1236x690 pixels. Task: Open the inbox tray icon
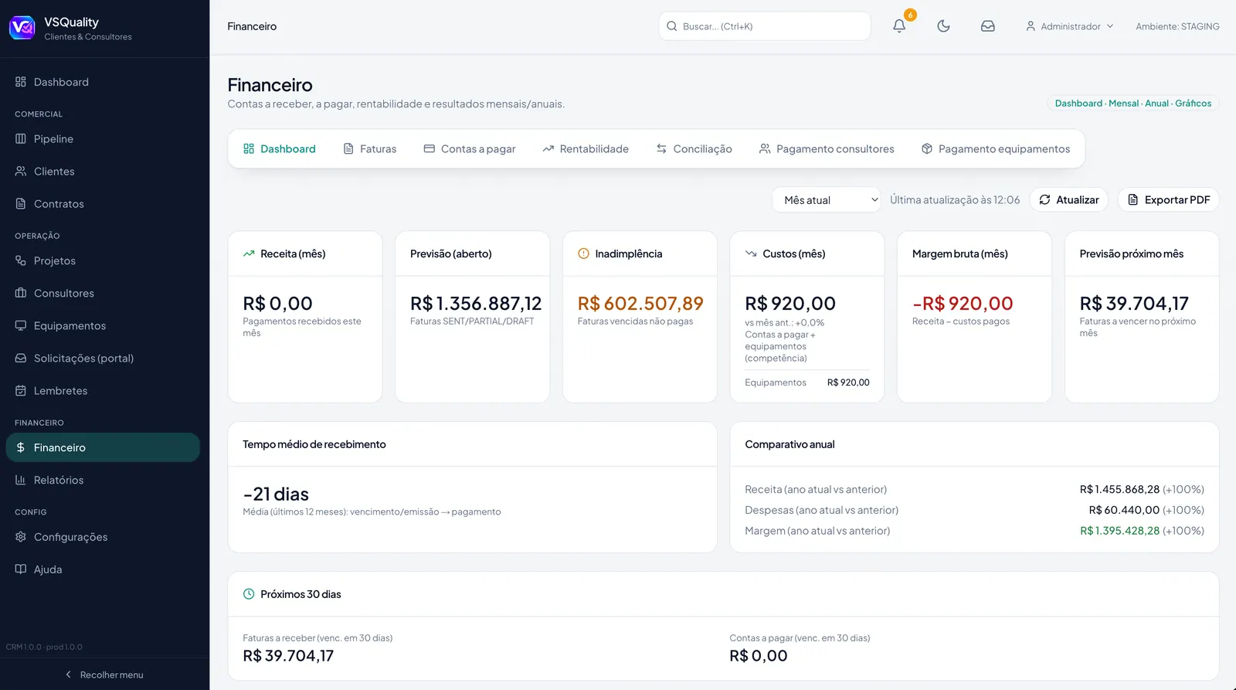point(987,25)
